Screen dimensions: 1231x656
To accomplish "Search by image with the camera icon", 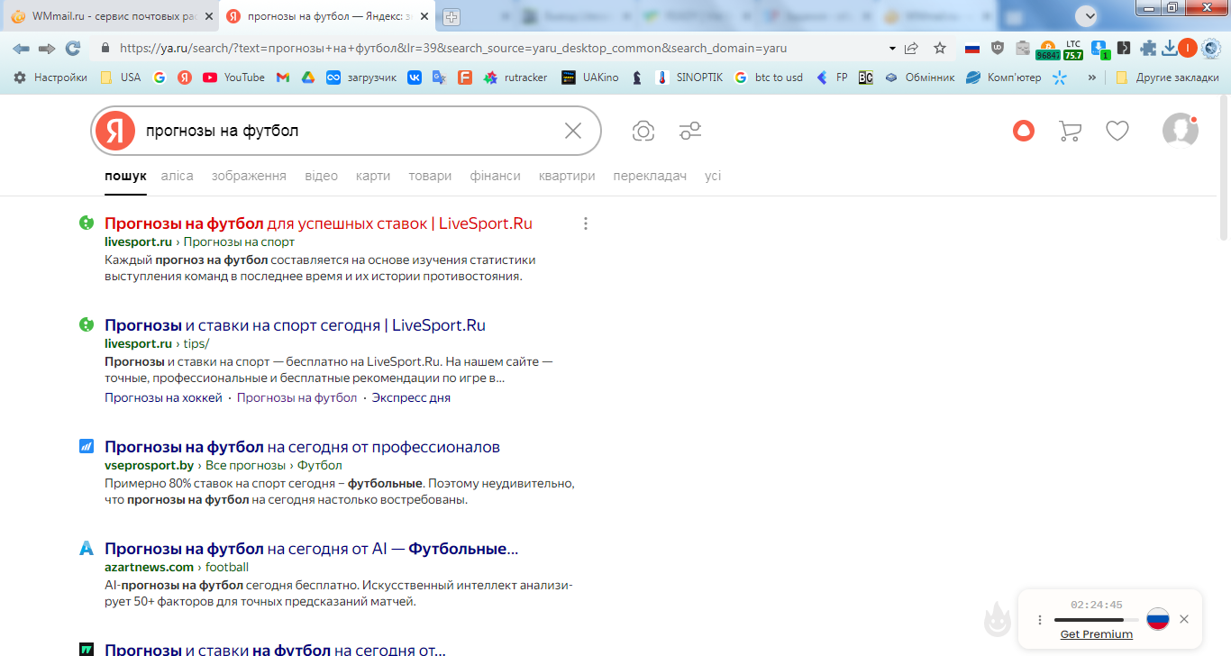I will (643, 132).
